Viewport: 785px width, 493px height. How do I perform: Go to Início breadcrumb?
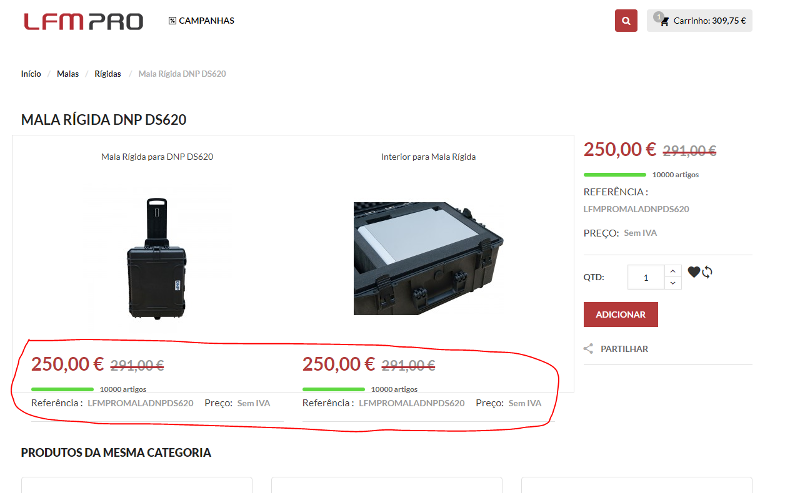pos(31,74)
